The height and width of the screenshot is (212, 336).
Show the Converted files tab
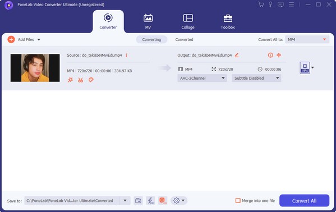(184, 39)
